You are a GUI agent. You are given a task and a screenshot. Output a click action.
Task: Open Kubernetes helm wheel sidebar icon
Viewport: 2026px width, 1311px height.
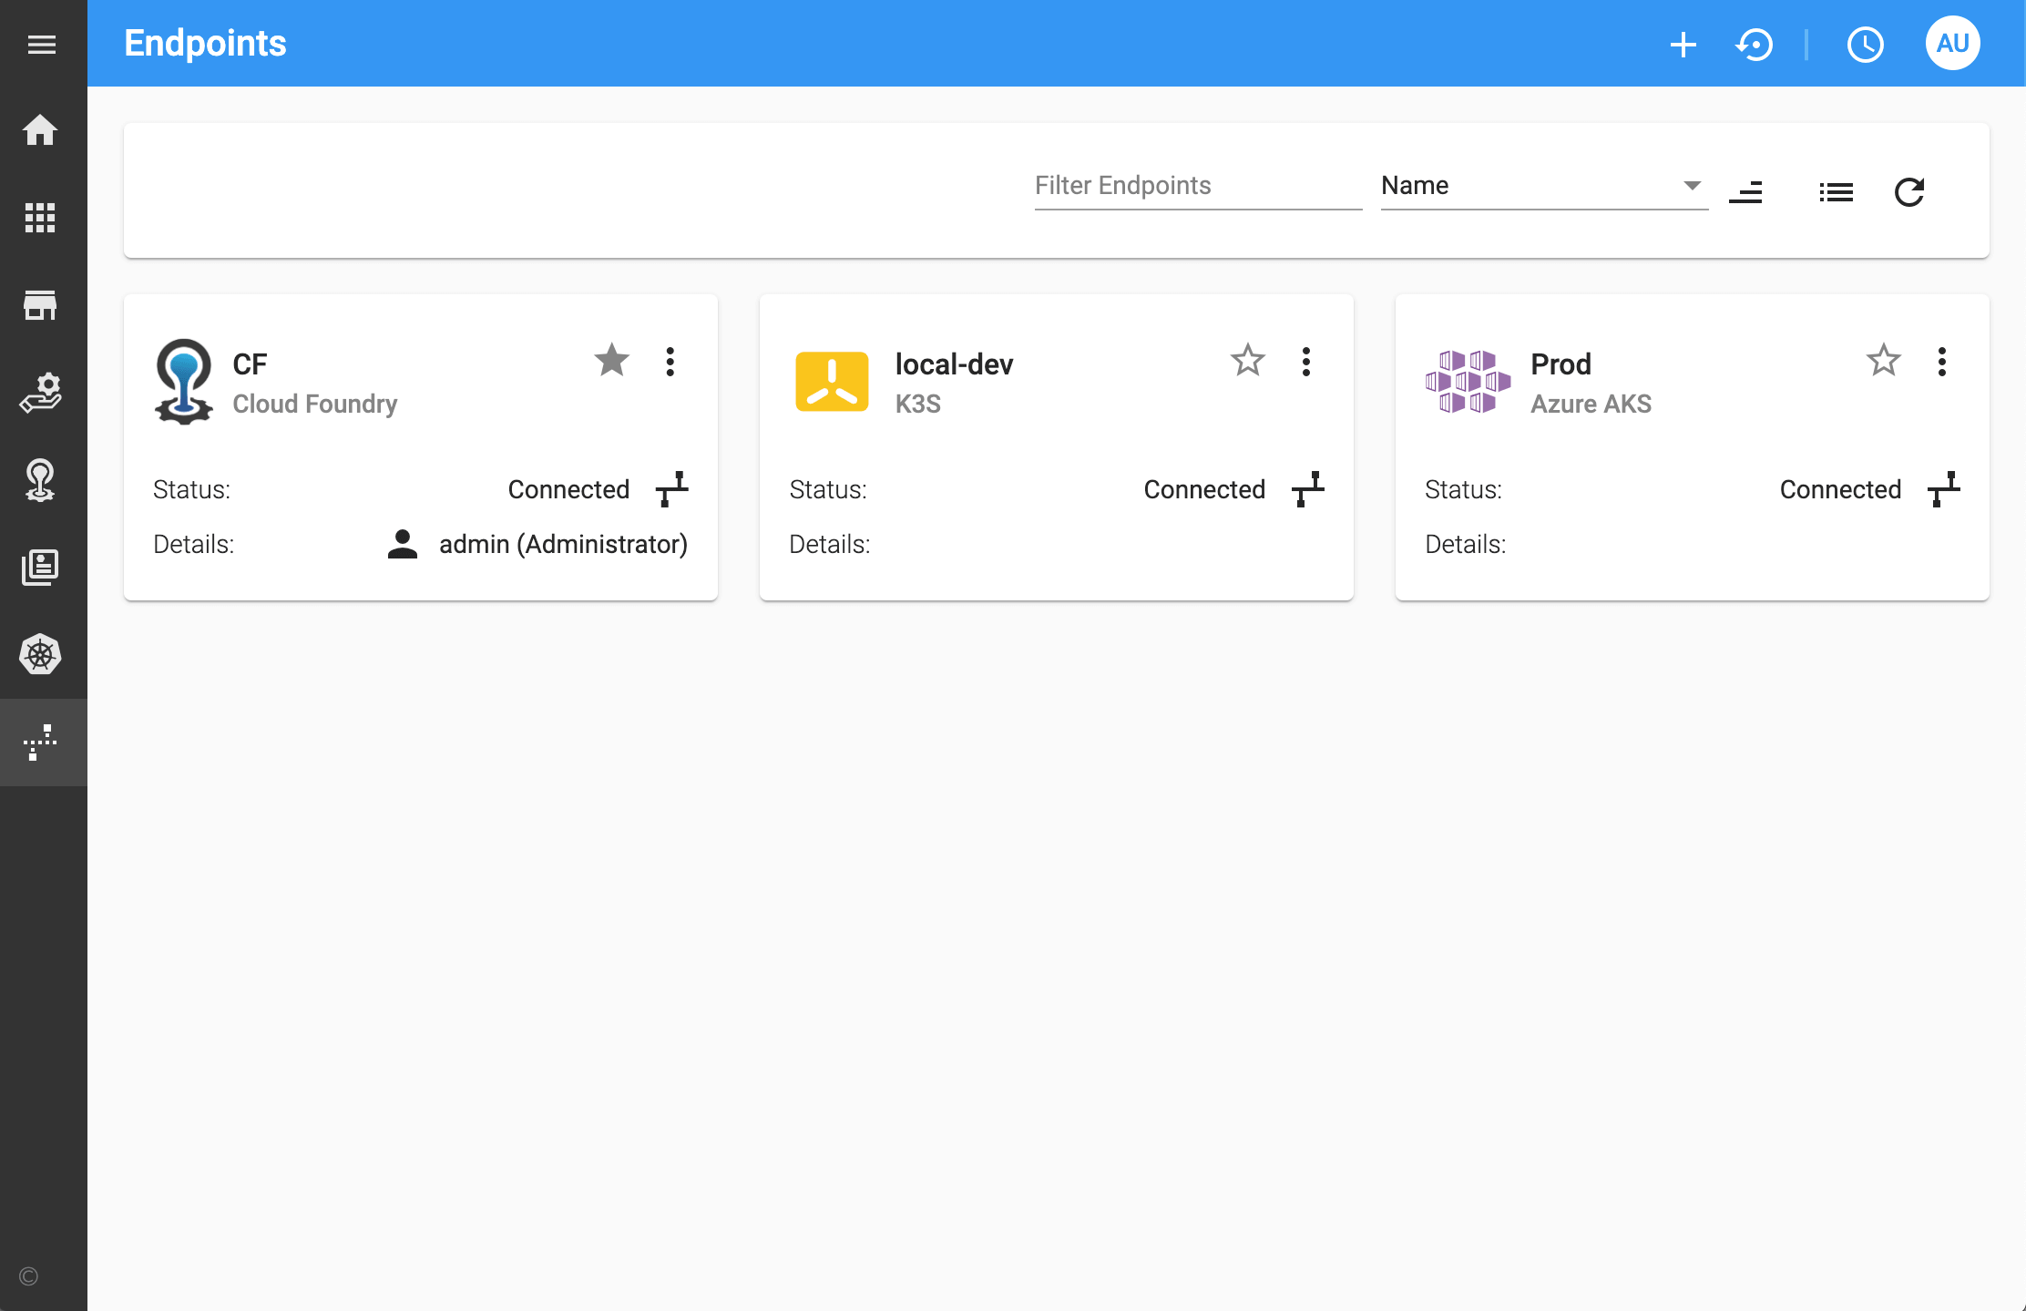[40, 655]
